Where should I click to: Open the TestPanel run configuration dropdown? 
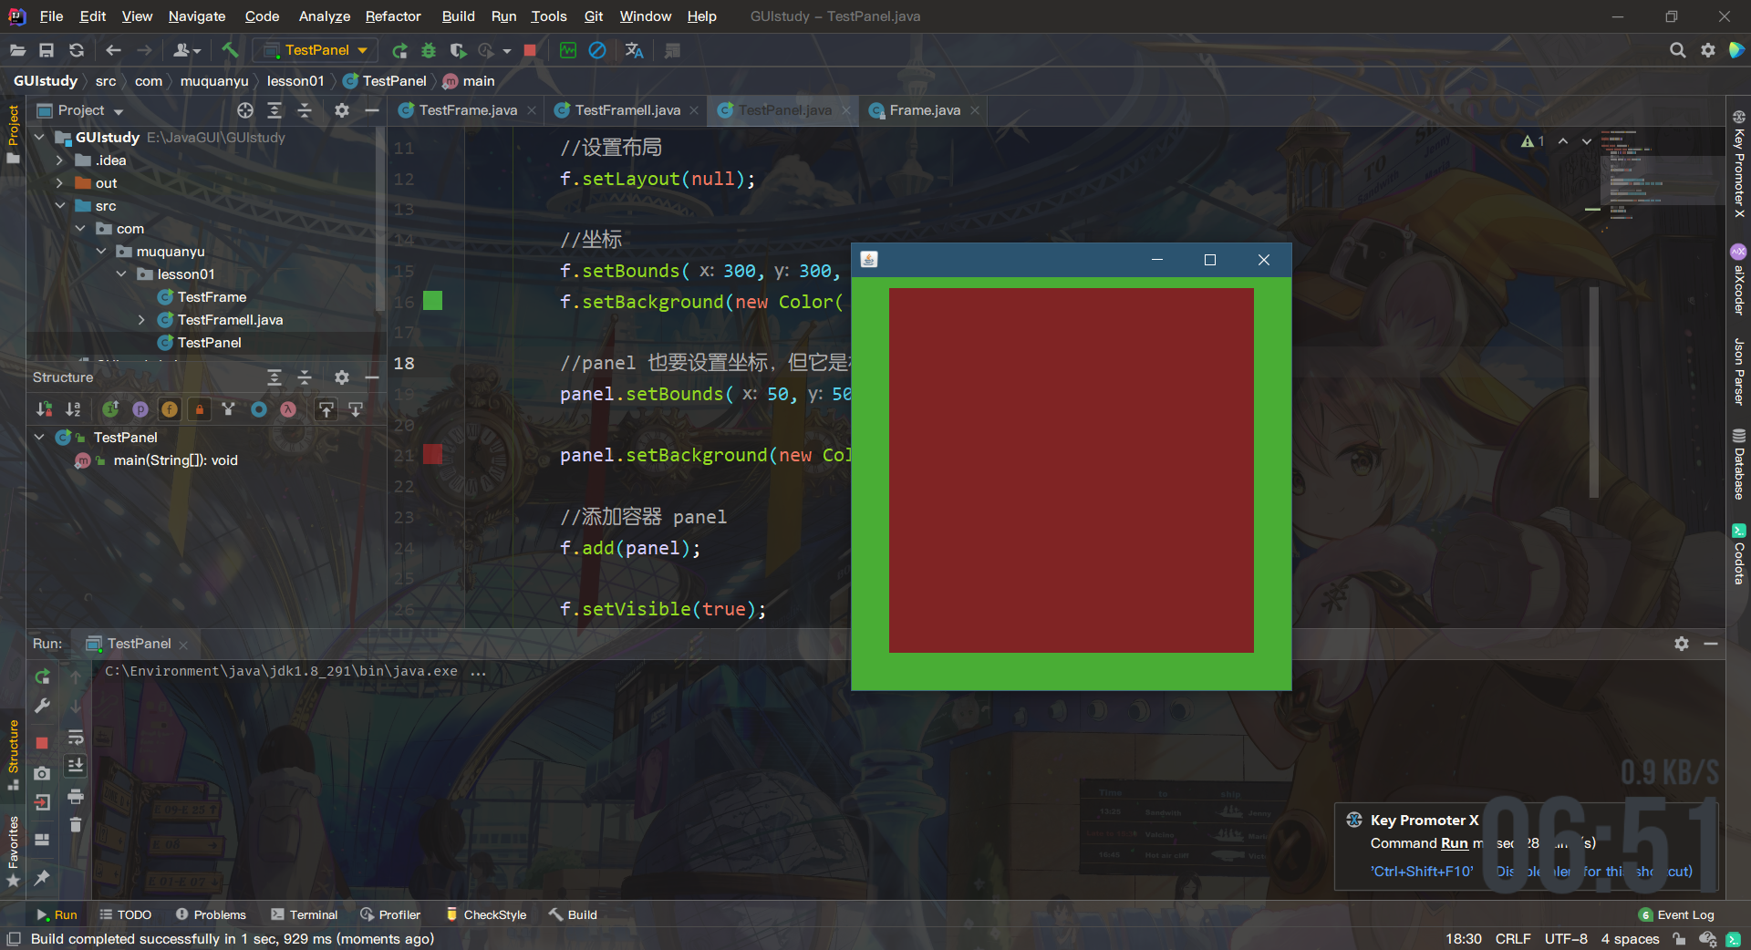coord(314,50)
